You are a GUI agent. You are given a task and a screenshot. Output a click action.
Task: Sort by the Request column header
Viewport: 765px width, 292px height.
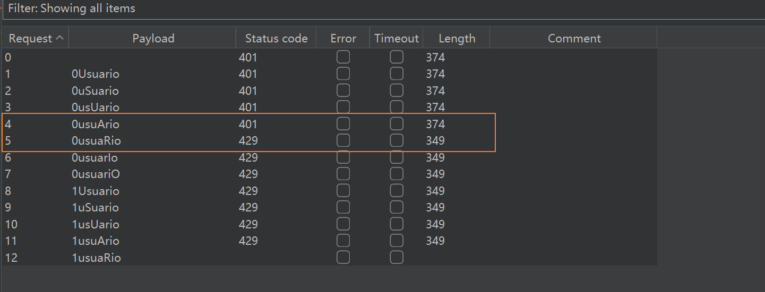click(30, 39)
